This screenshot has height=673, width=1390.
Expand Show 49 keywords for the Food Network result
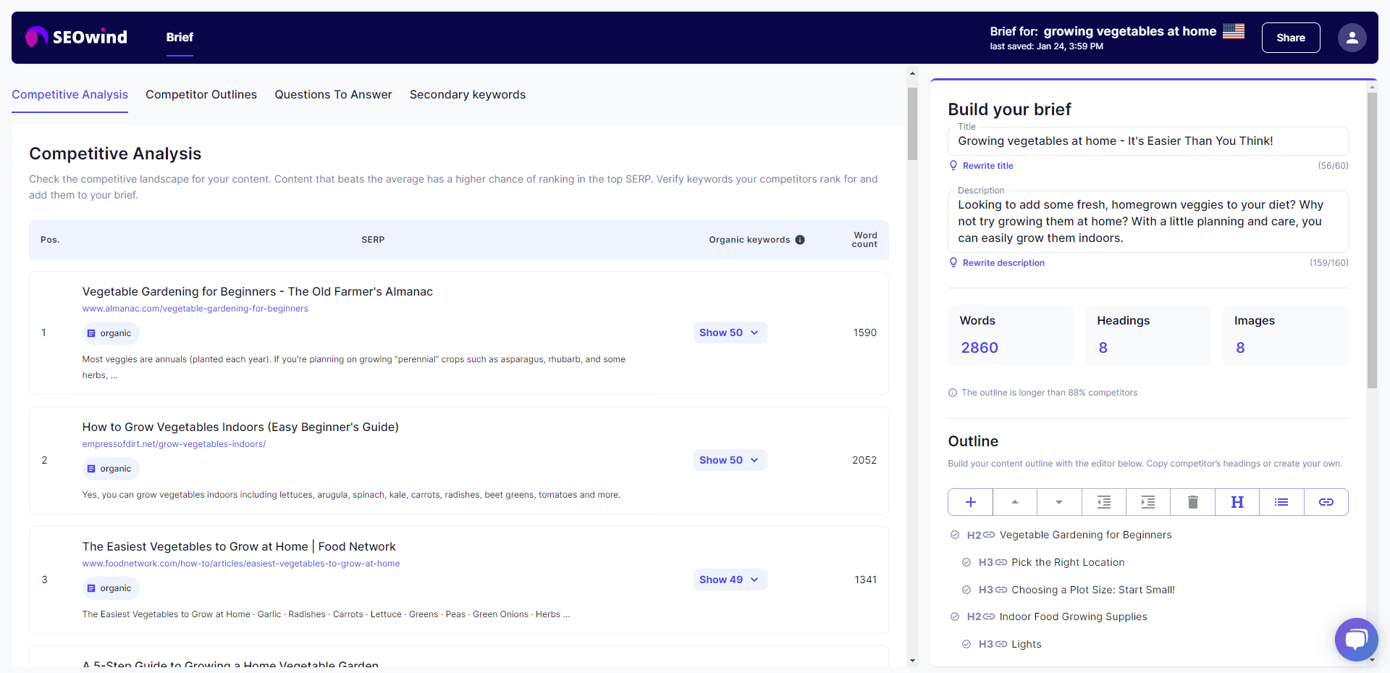tap(729, 579)
